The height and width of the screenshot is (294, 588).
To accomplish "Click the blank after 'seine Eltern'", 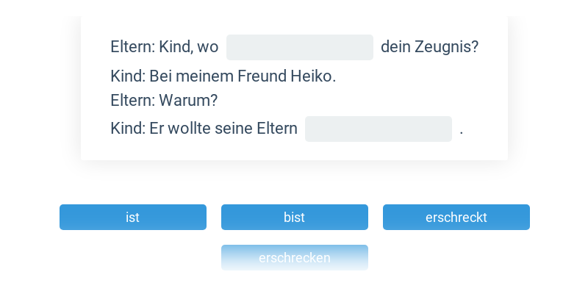I will 378,129.
